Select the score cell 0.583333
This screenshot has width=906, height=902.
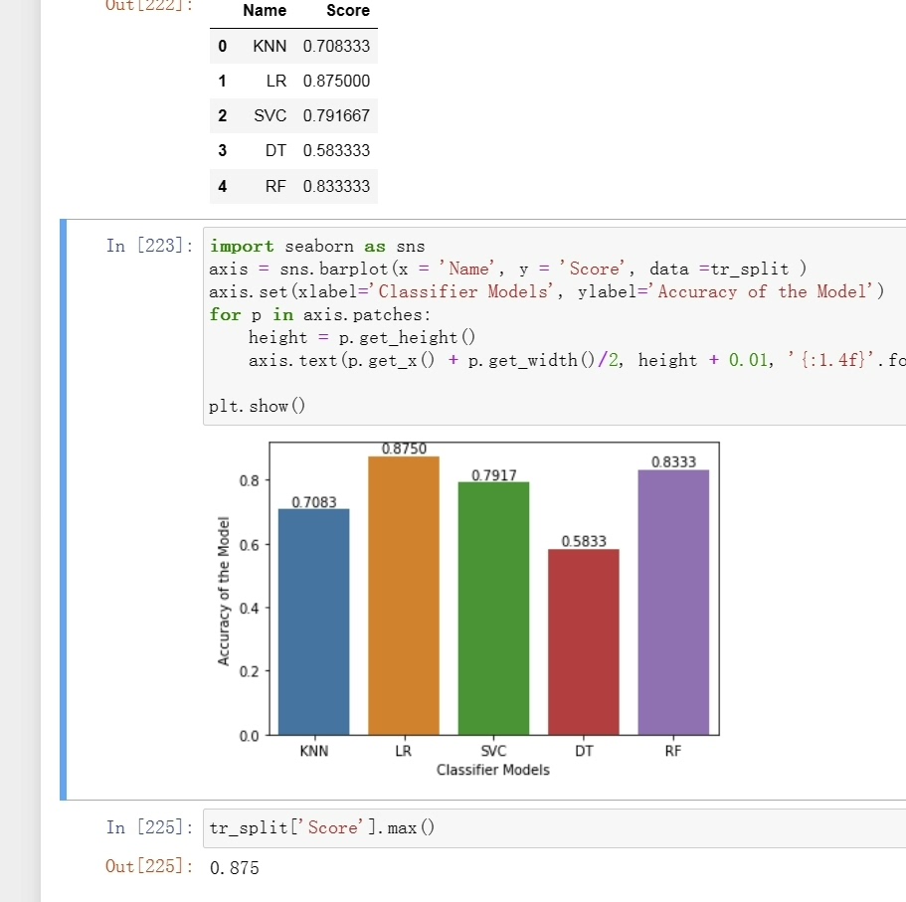[336, 151]
